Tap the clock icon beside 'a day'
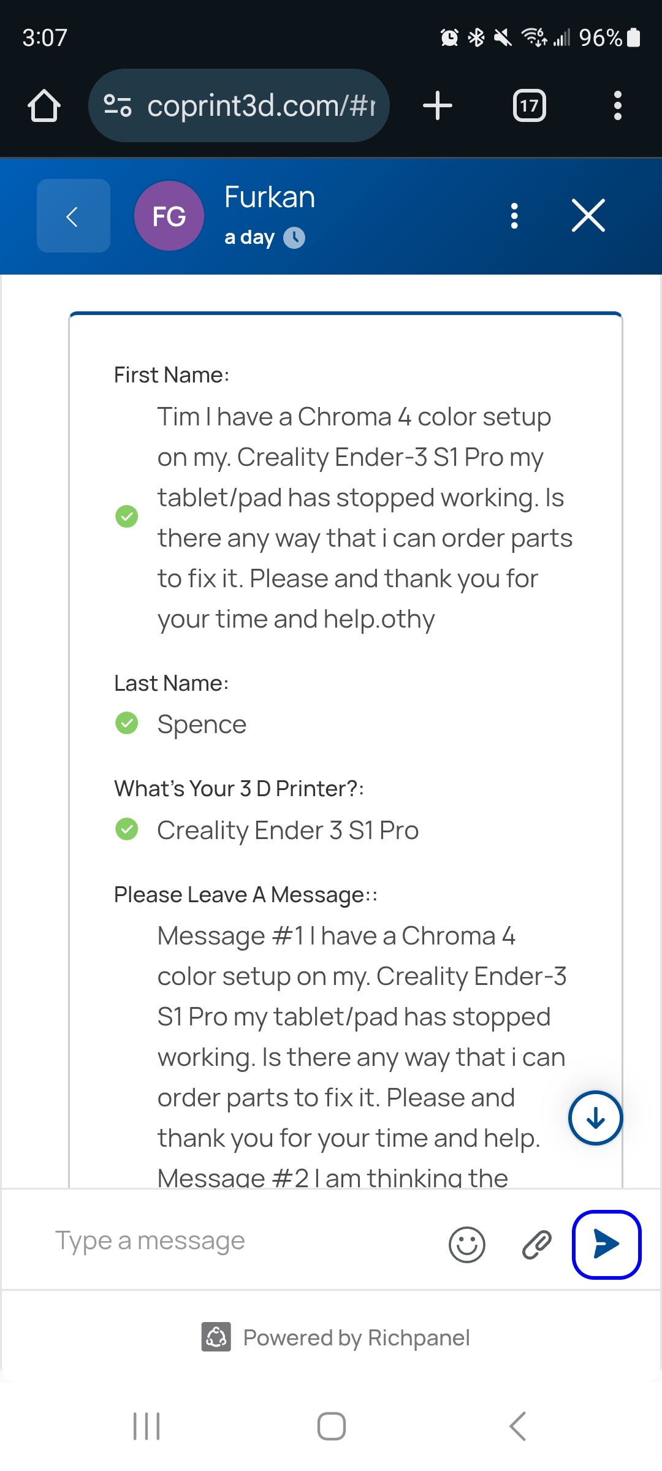 coord(294,238)
